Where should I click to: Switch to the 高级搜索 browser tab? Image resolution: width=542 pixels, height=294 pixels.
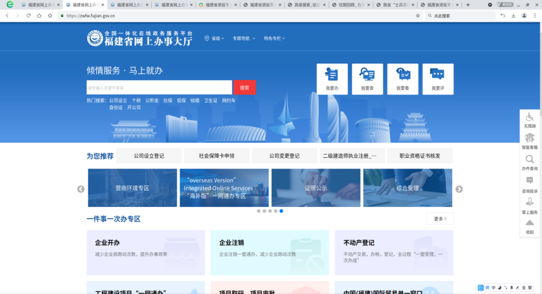[305, 5]
